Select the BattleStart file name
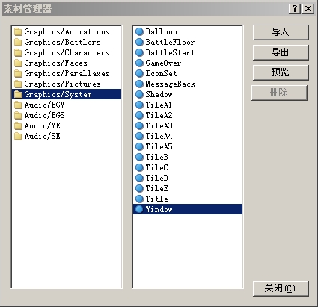 (170, 53)
